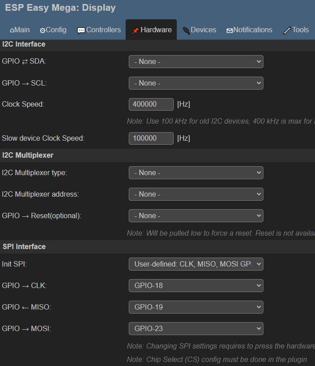Click the I2C Multiplexer address label
The height and width of the screenshot is (366, 315).
click(40, 194)
